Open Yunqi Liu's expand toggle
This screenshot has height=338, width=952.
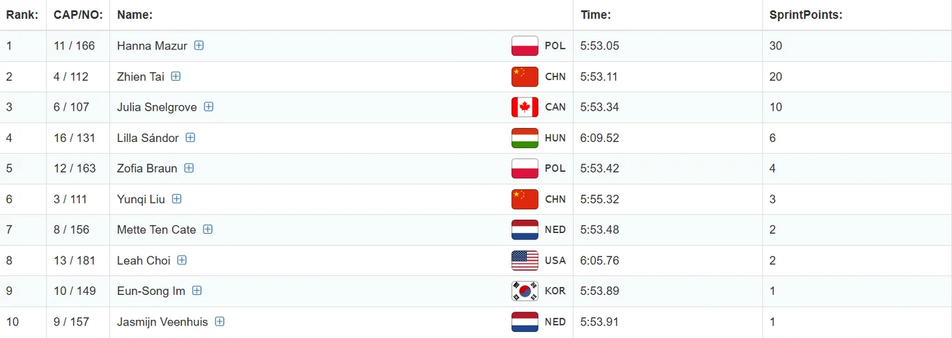click(177, 198)
